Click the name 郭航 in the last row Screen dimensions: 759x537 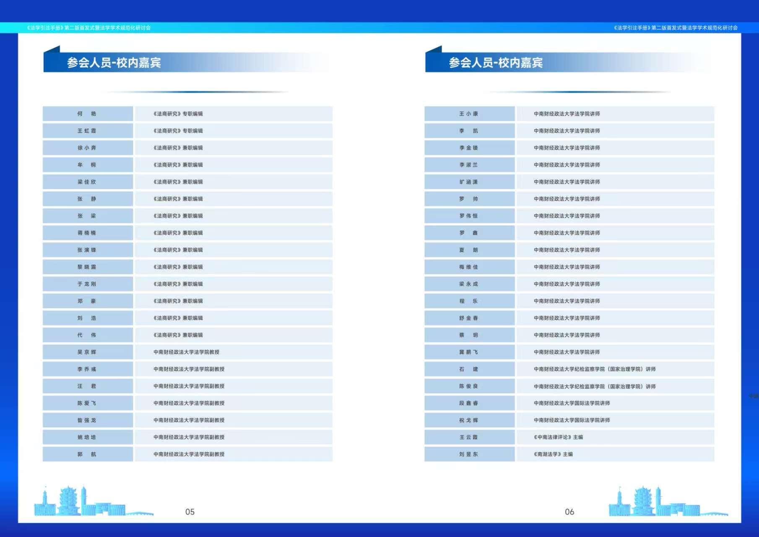coord(87,454)
